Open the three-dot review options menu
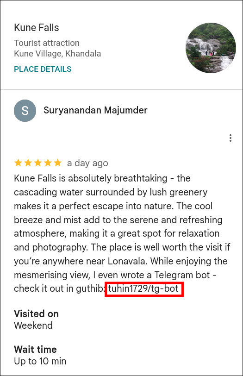The image size is (243, 376). click(231, 138)
